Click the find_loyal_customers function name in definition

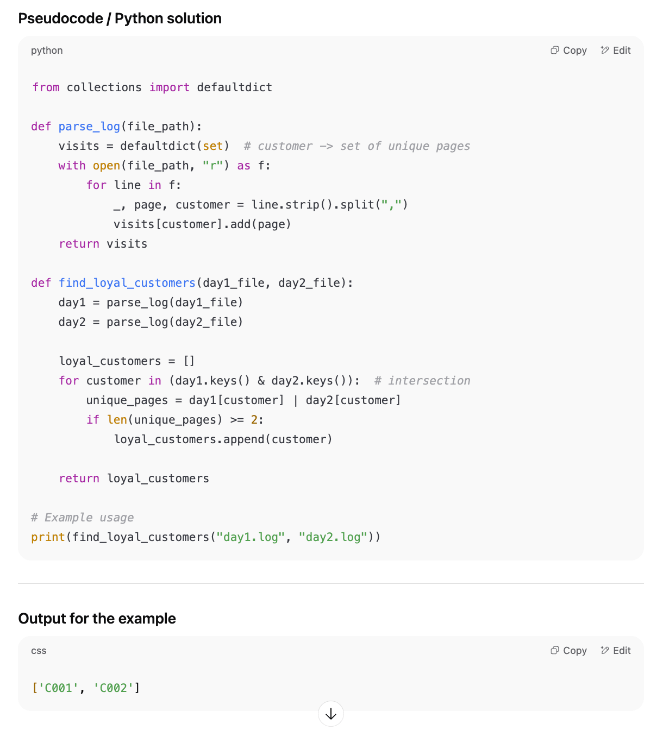[x=127, y=283]
